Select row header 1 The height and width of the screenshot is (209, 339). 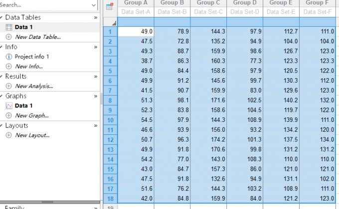point(110,32)
